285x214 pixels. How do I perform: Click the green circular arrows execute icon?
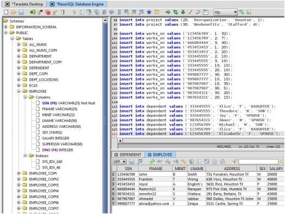pos(175,12)
